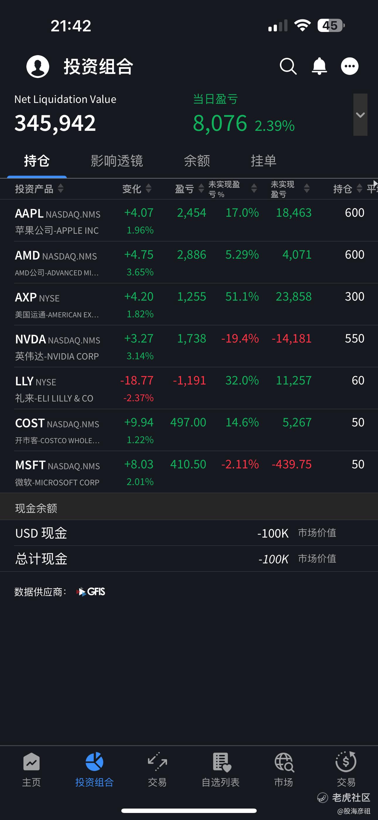Expand the account summary chevron dropdown
Image resolution: width=378 pixels, height=820 pixels.
point(360,115)
